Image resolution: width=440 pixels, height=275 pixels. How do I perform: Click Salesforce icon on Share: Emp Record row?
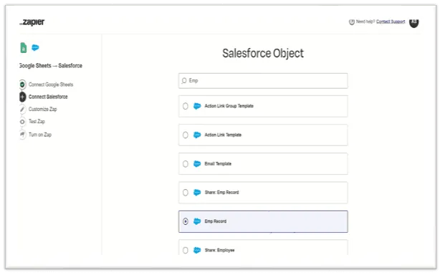[197, 193]
